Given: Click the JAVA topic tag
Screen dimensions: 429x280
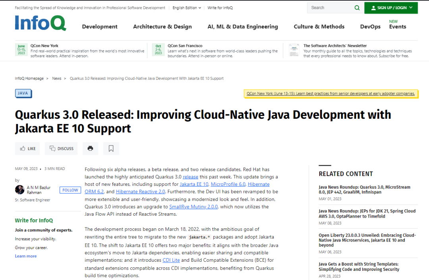Looking at the screenshot, I should [x=23, y=93].
